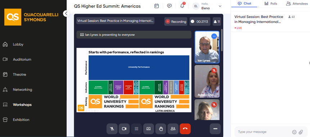
Task: Click the session title label in video window
Action: [115, 21]
